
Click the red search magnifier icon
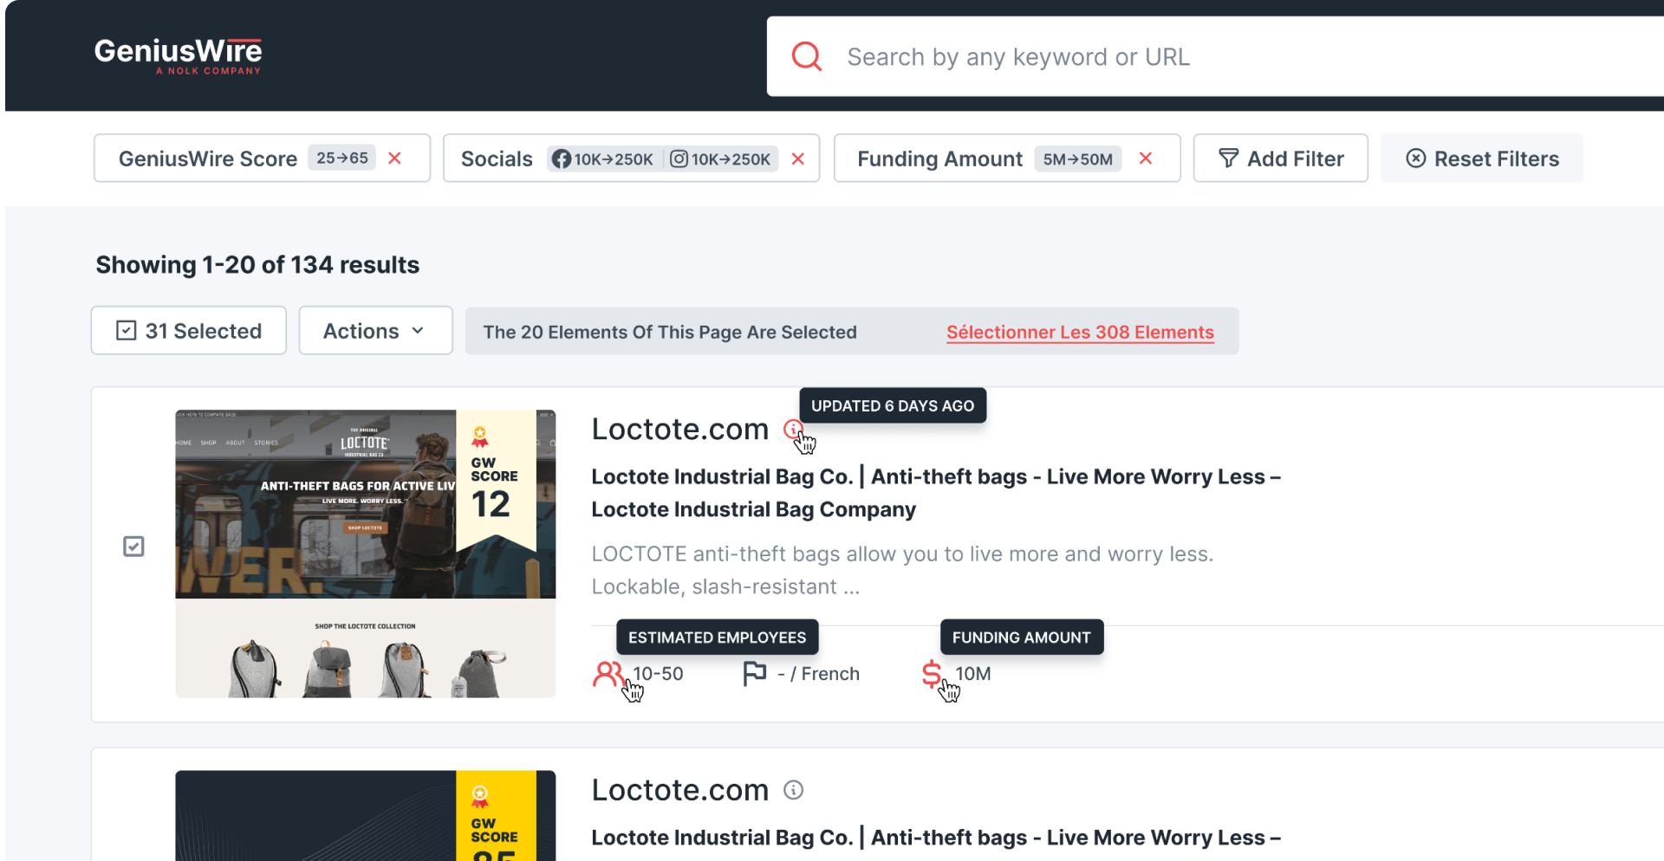(807, 56)
